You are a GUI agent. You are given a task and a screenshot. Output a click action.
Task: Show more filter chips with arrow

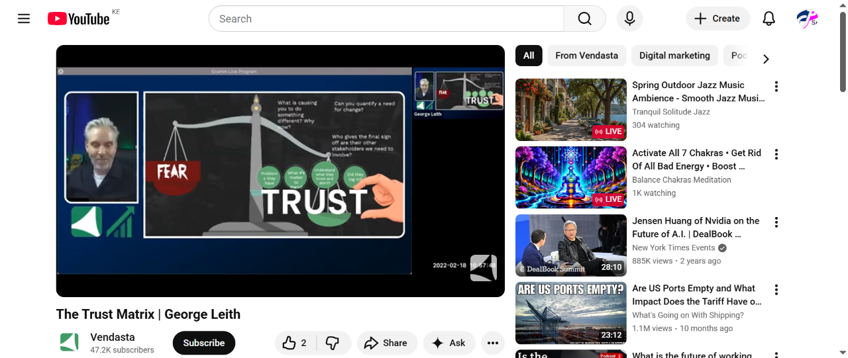pos(766,59)
